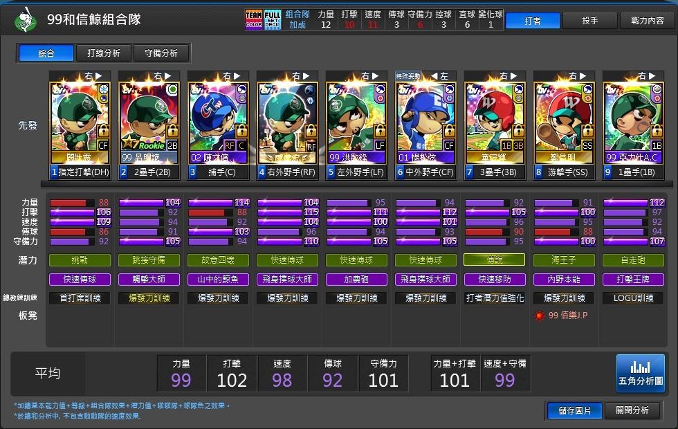Open the 打線分析 tab

(104, 52)
